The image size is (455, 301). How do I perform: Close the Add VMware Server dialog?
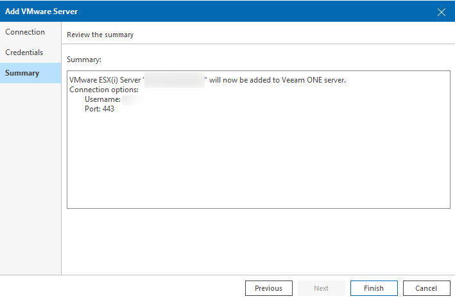pyautogui.click(x=442, y=12)
